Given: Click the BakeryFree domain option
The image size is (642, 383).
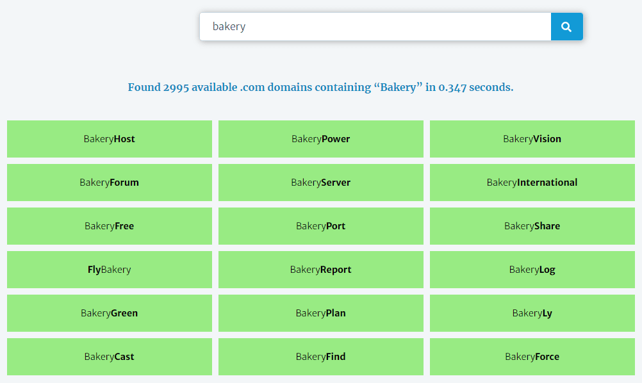Looking at the screenshot, I should tap(109, 226).
